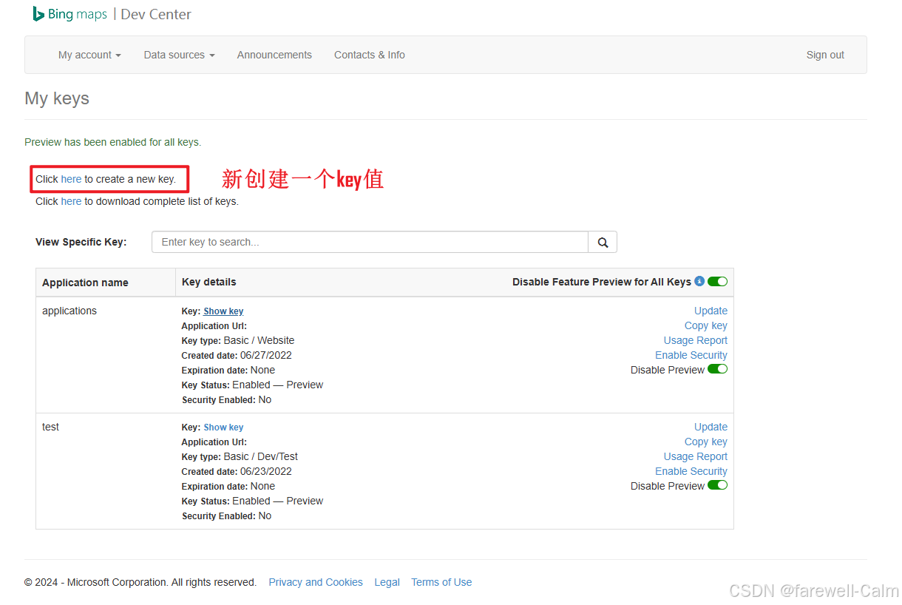The image size is (902, 605).
Task: Click the Dev Center header text
Action: (x=156, y=14)
